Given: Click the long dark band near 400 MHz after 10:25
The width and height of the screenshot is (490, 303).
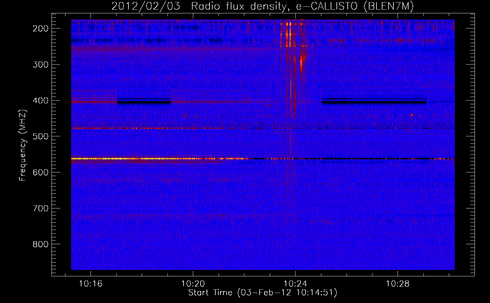Looking at the screenshot, I should coord(374,101).
